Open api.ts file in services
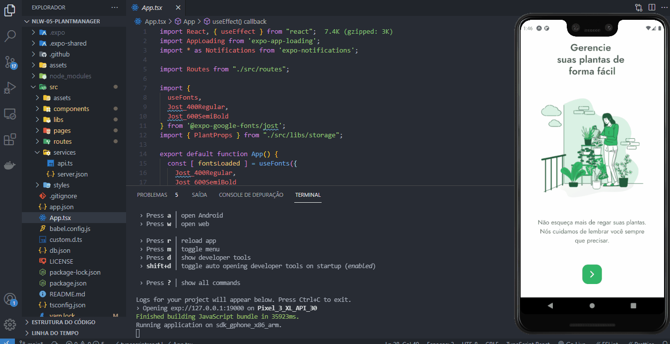Screen dimensions: 670x344 tap(74, 163)
